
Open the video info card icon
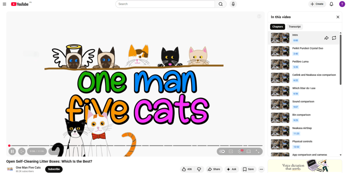(259, 16)
